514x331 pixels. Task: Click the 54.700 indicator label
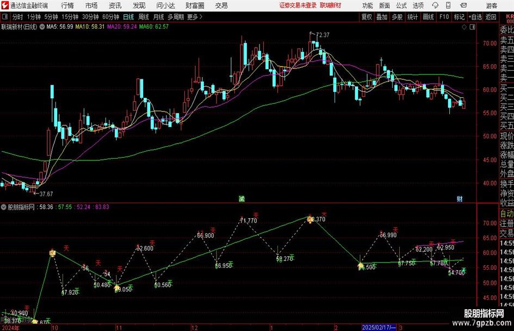pyautogui.click(x=456, y=273)
